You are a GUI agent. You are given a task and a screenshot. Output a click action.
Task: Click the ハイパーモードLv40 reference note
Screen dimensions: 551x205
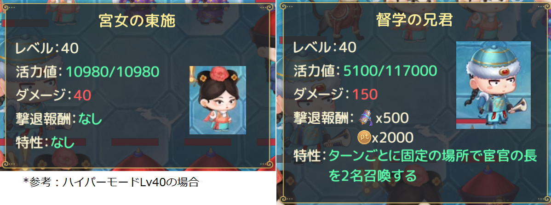pos(111,182)
